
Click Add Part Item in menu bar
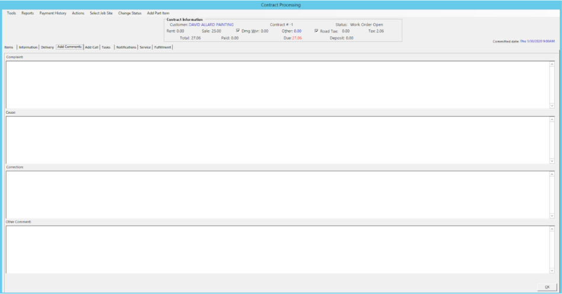[158, 13]
